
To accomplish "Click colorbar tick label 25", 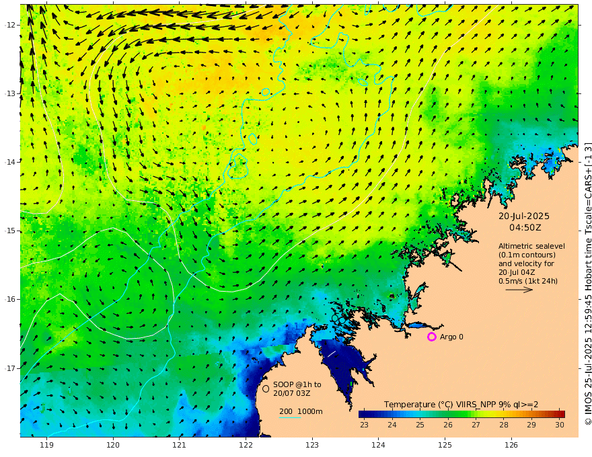I will point(420,425).
